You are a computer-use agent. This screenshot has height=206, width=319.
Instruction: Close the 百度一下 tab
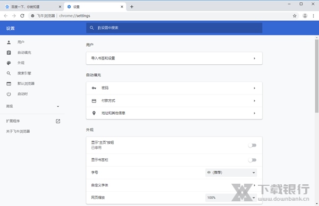coord(60,7)
